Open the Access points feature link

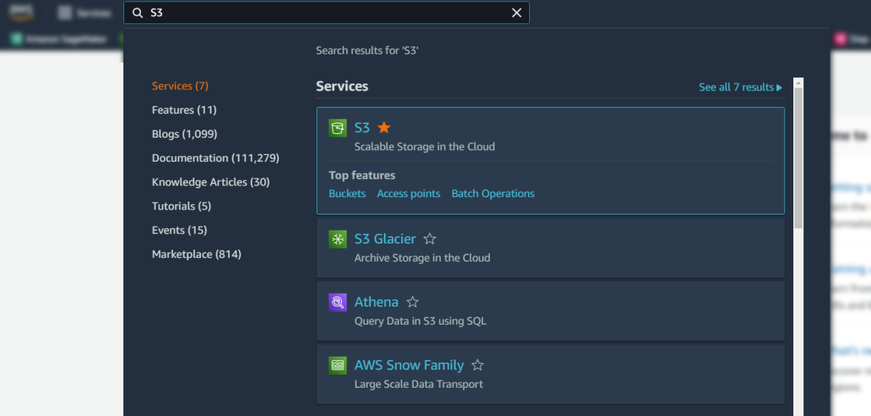point(409,194)
